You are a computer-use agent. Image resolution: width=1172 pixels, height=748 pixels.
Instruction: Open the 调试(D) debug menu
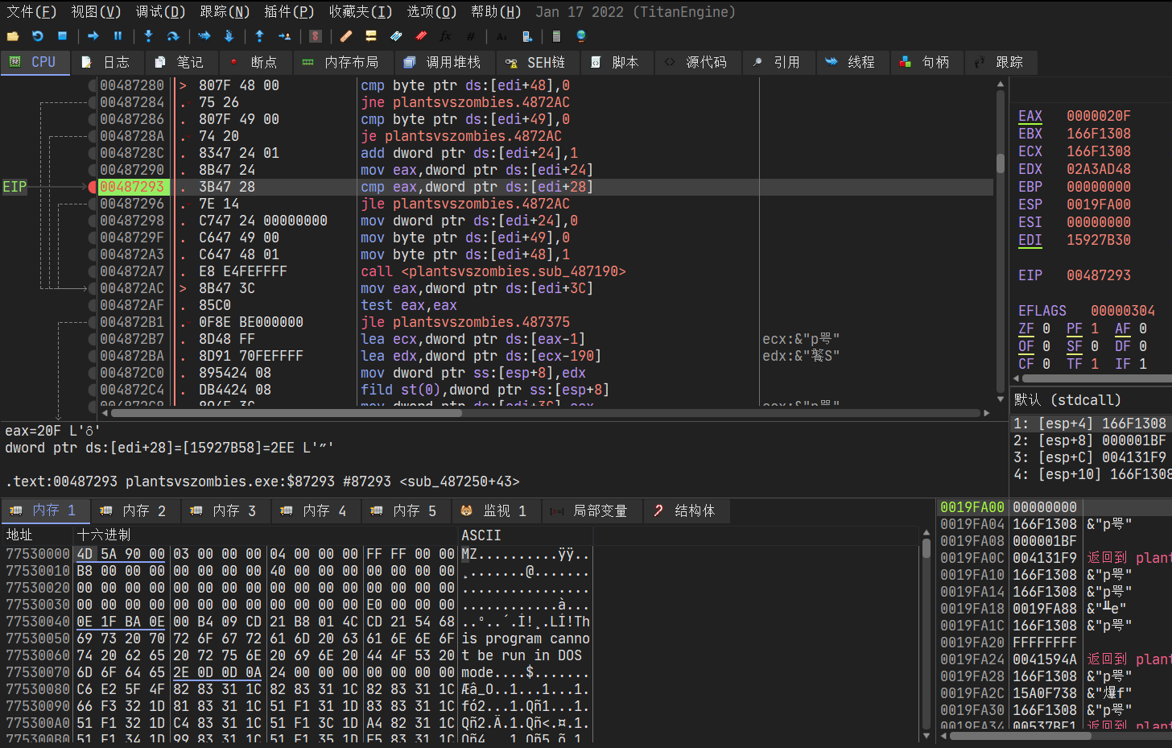click(160, 12)
